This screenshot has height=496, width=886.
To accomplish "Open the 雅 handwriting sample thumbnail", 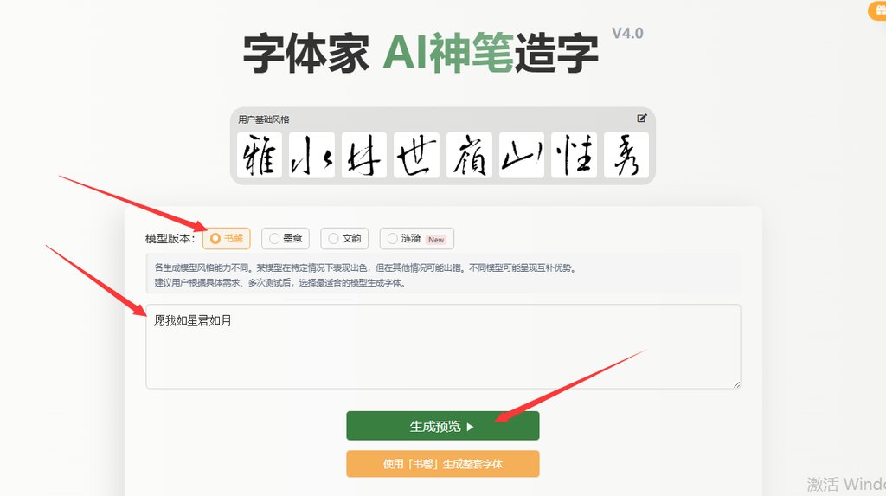I will click(260, 155).
